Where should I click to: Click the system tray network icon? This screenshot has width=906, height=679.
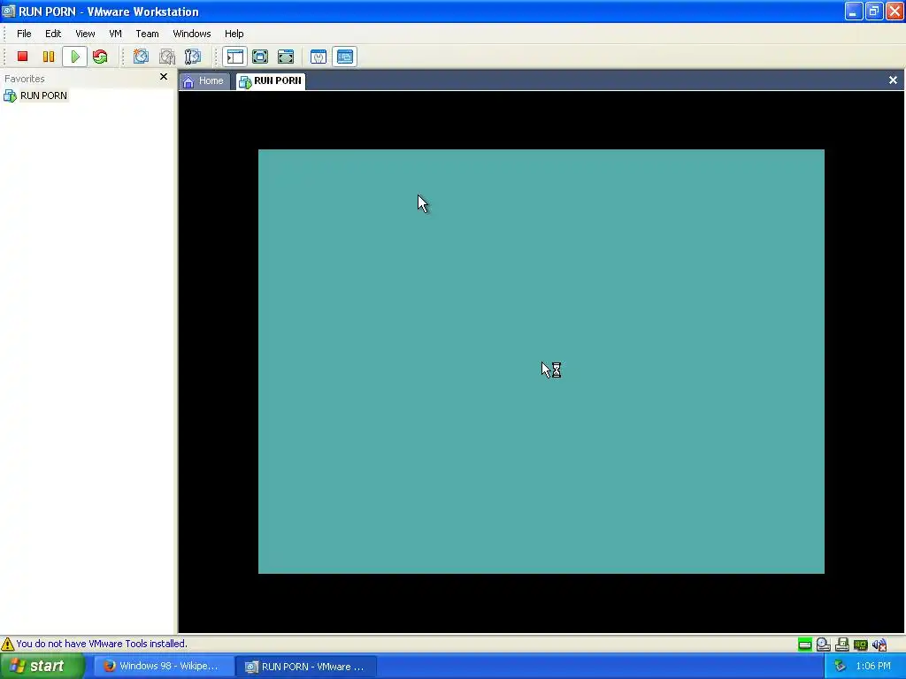841,667
